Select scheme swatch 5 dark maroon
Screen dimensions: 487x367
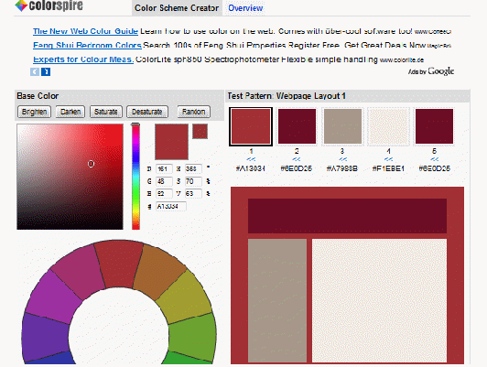pos(434,126)
